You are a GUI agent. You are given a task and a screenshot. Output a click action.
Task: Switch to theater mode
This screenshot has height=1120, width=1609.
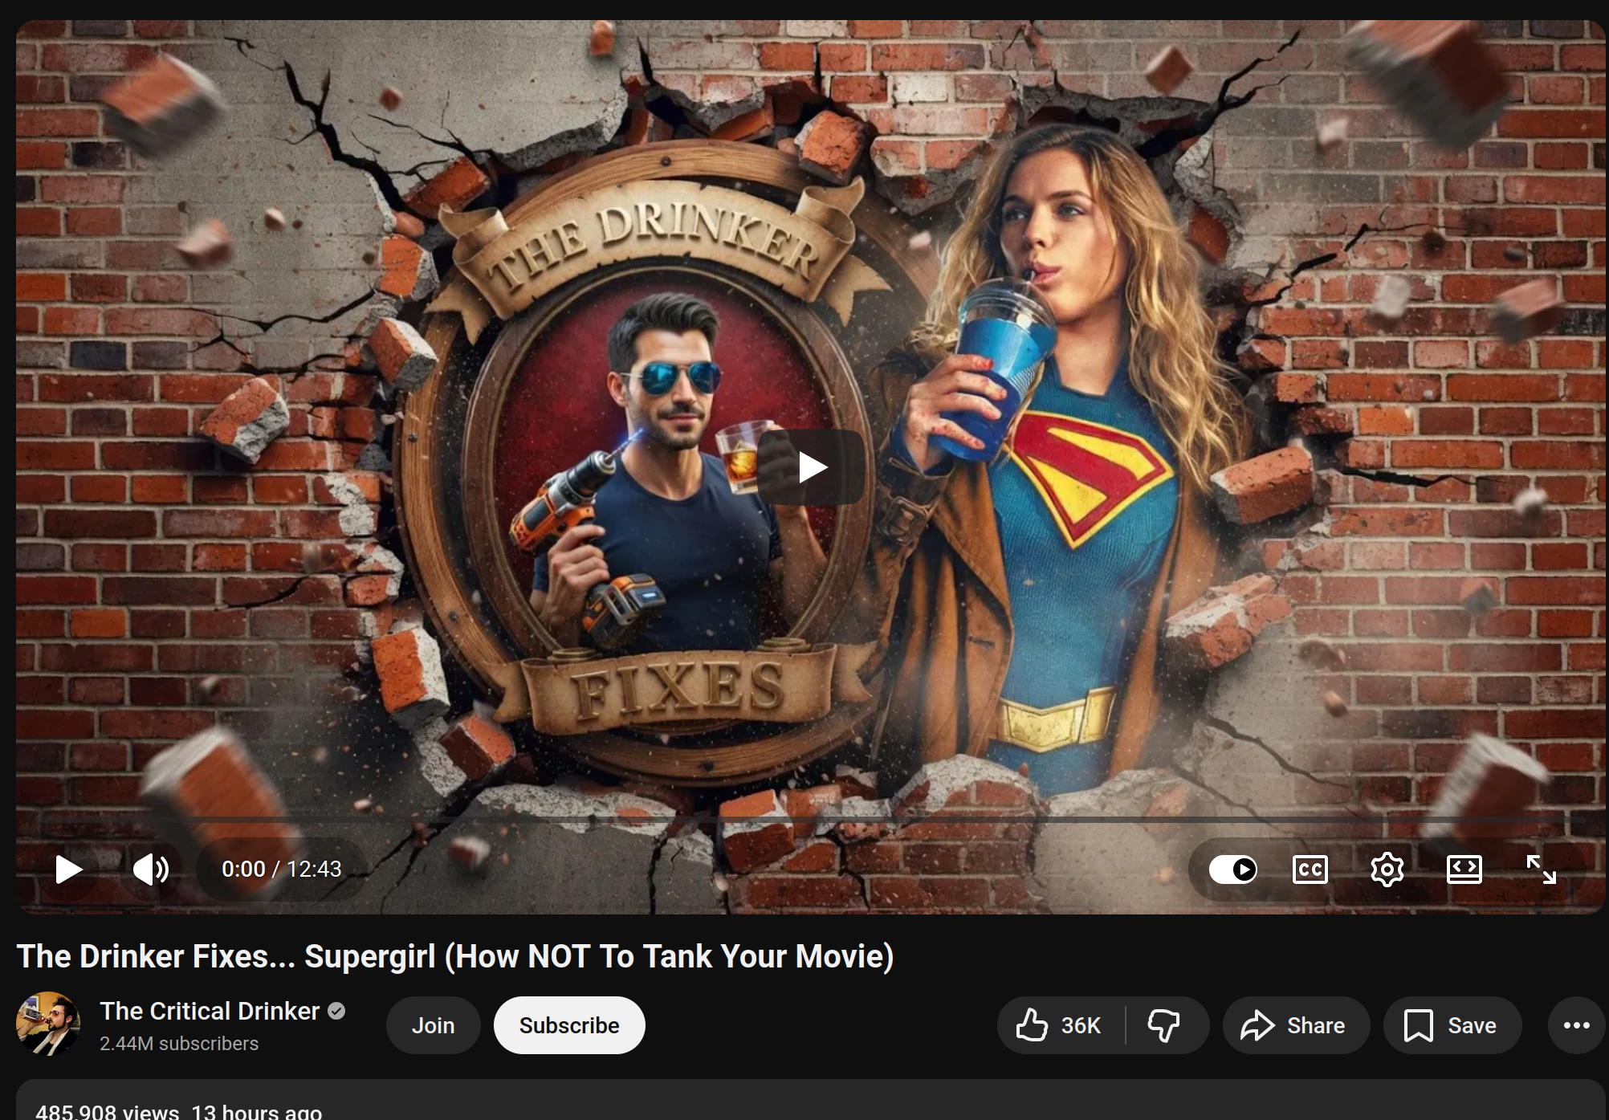pyautogui.click(x=1464, y=869)
